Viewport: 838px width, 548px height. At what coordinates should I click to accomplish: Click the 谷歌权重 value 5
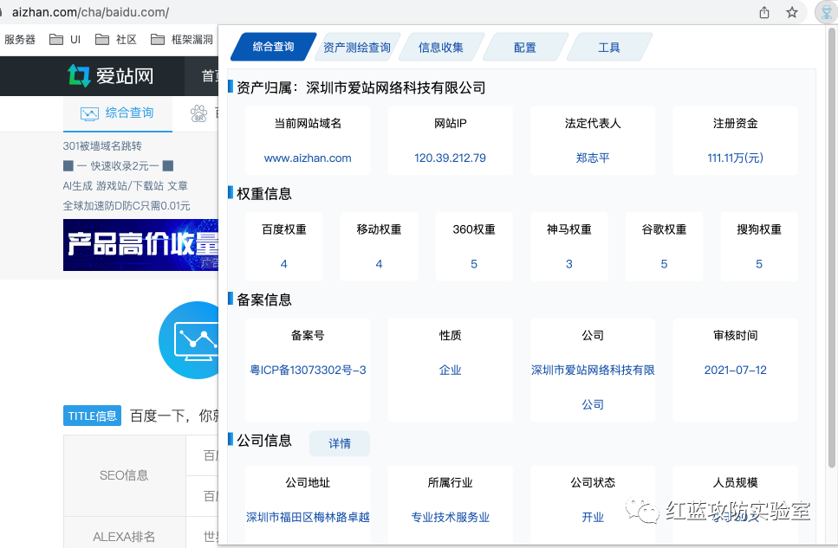[x=665, y=264]
